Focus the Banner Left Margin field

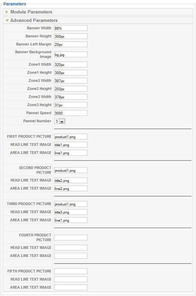coord(71,44)
